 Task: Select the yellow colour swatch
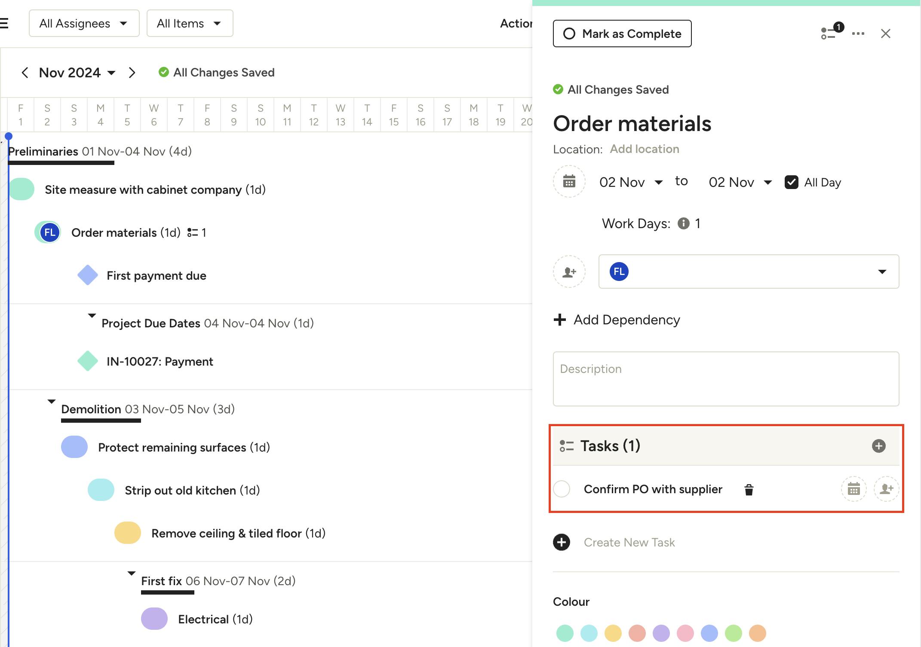[613, 633]
